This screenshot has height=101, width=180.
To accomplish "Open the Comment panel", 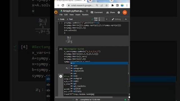I will (x=97, y=12).
